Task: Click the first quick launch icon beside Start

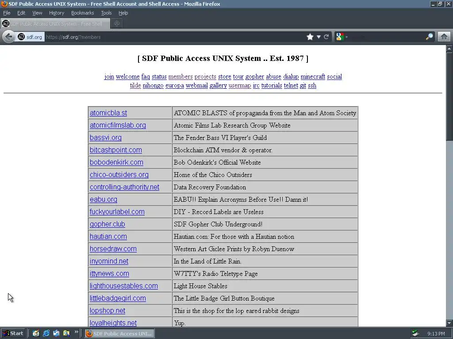Action: [x=36, y=334]
